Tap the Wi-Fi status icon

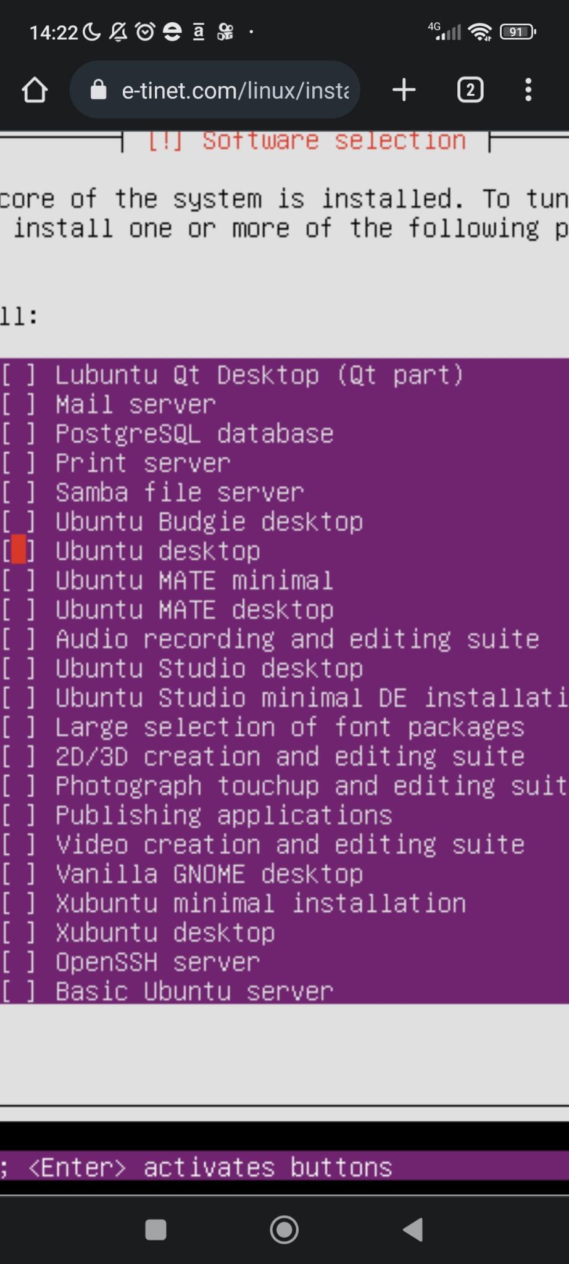480,31
